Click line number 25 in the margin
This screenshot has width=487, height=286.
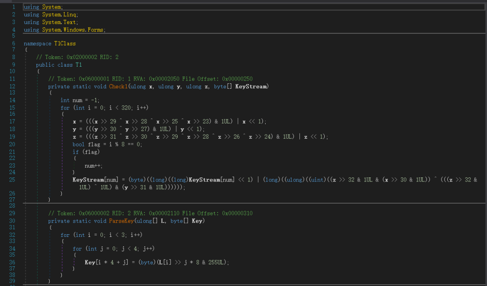(x=12, y=180)
